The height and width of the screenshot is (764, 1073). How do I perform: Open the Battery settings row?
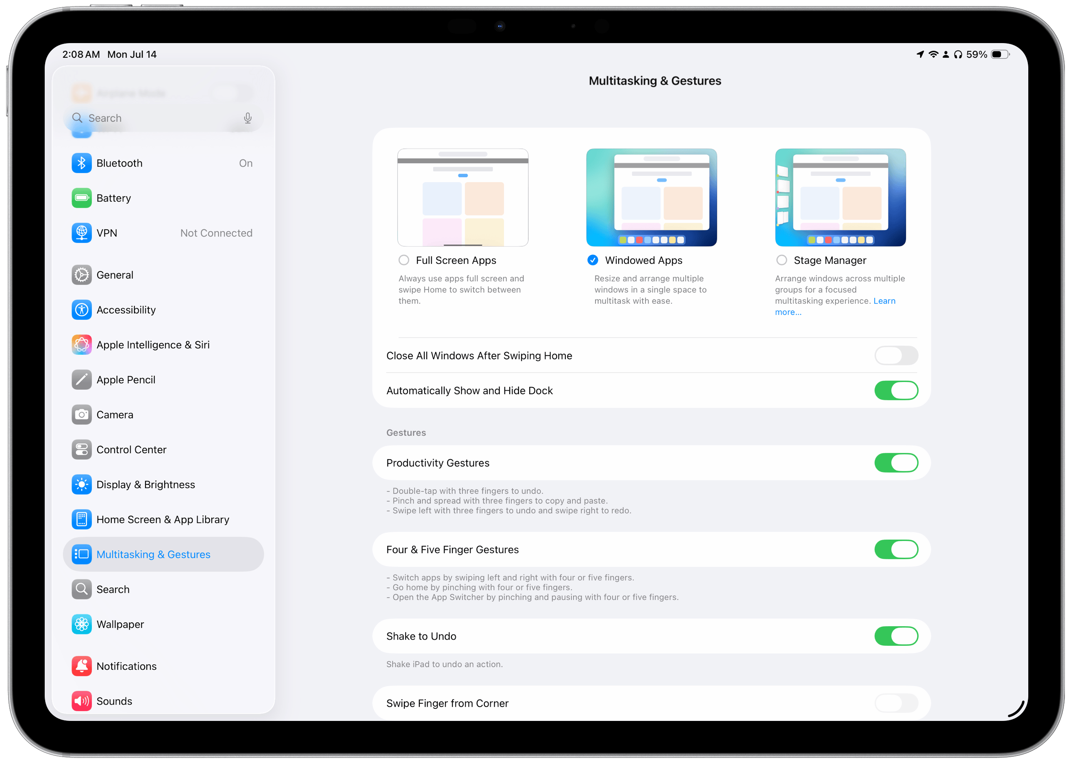click(163, 198)
